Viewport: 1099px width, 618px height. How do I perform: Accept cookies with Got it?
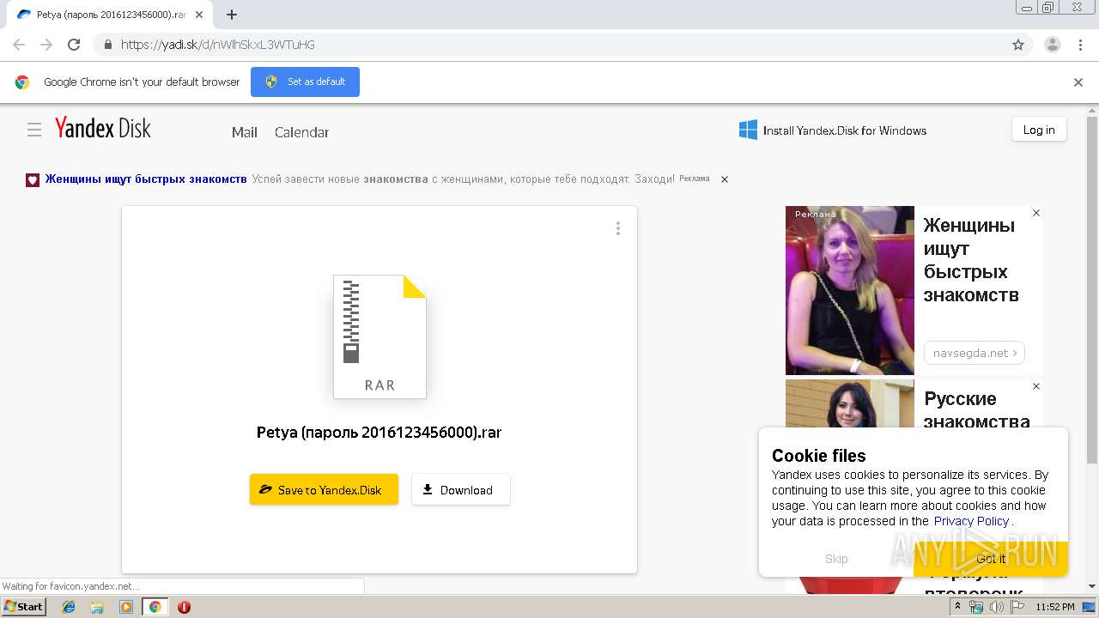coord(991,559)
